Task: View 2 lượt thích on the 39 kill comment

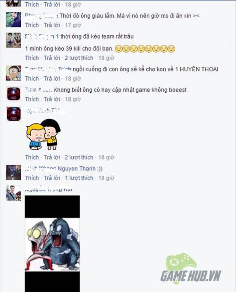Action: pyautogui.click(x=79, y=58)
